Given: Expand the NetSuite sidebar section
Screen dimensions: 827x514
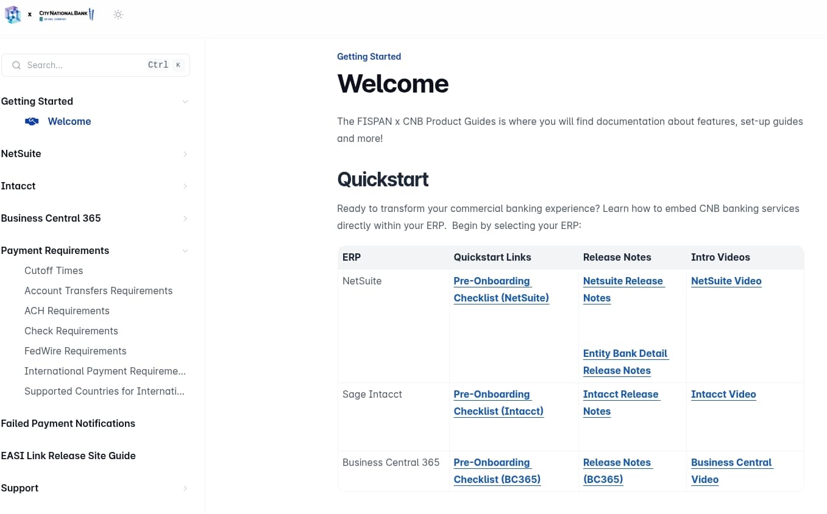Looking at the screenshot, I should [185, 154].
